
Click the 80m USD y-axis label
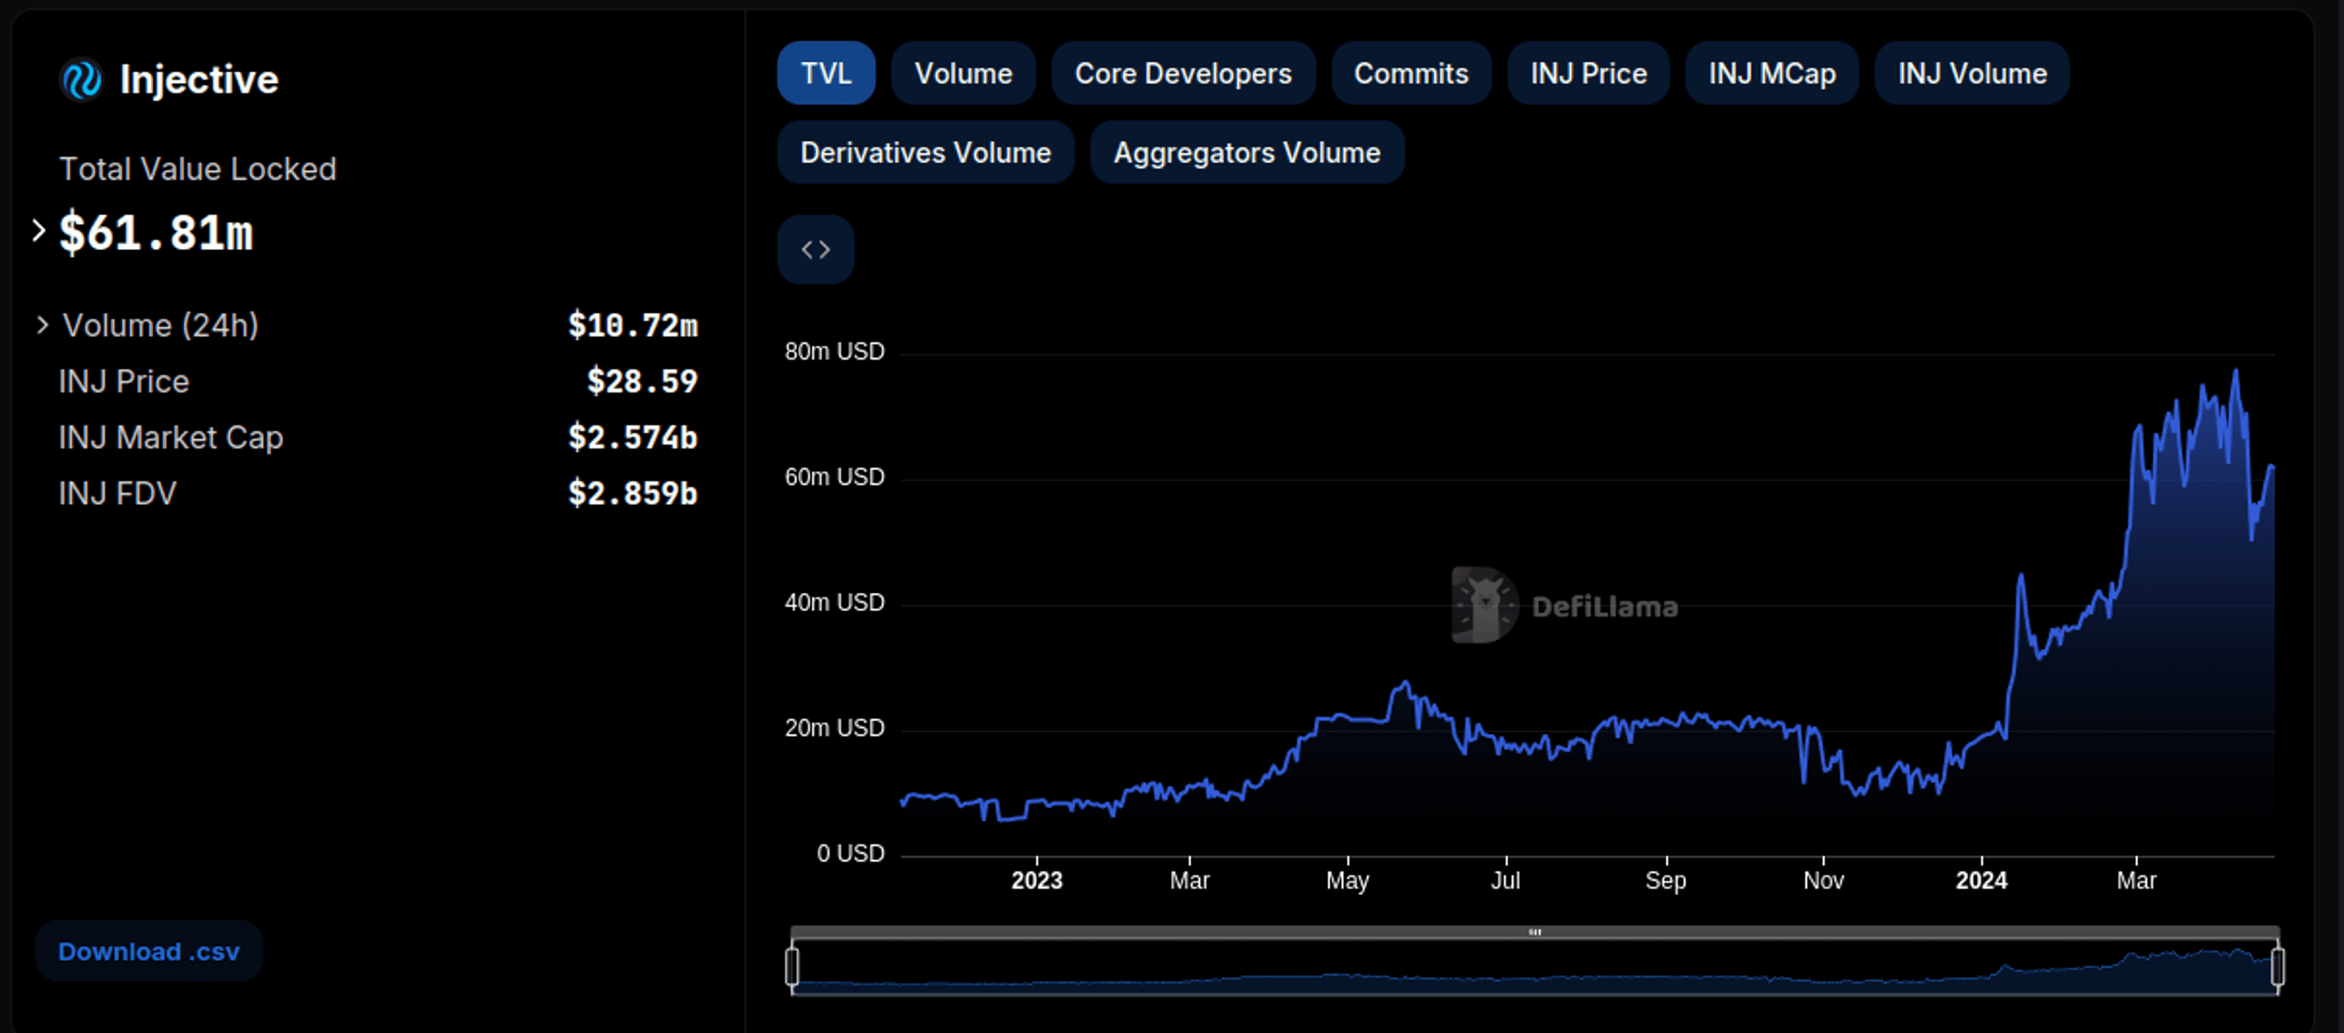834,351
